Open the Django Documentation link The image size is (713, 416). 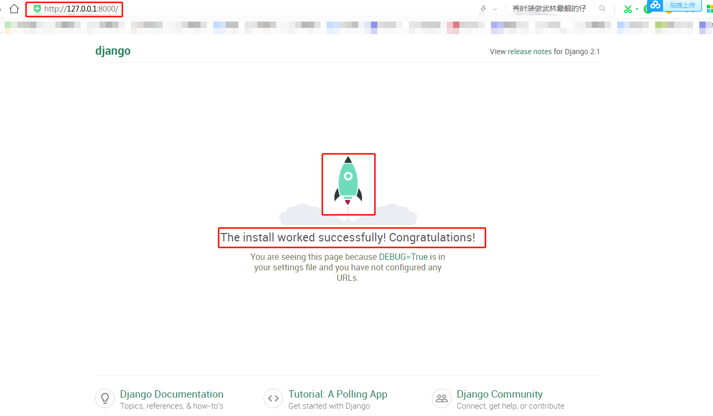pyautogui.click(x=172, y=394)
